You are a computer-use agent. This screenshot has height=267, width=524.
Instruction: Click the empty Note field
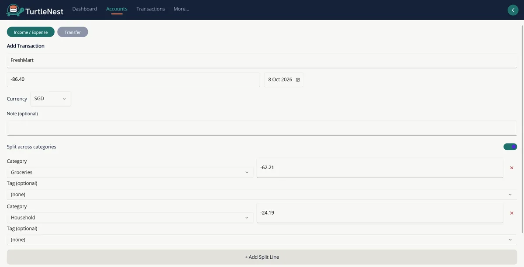click(x=262, y=128)
